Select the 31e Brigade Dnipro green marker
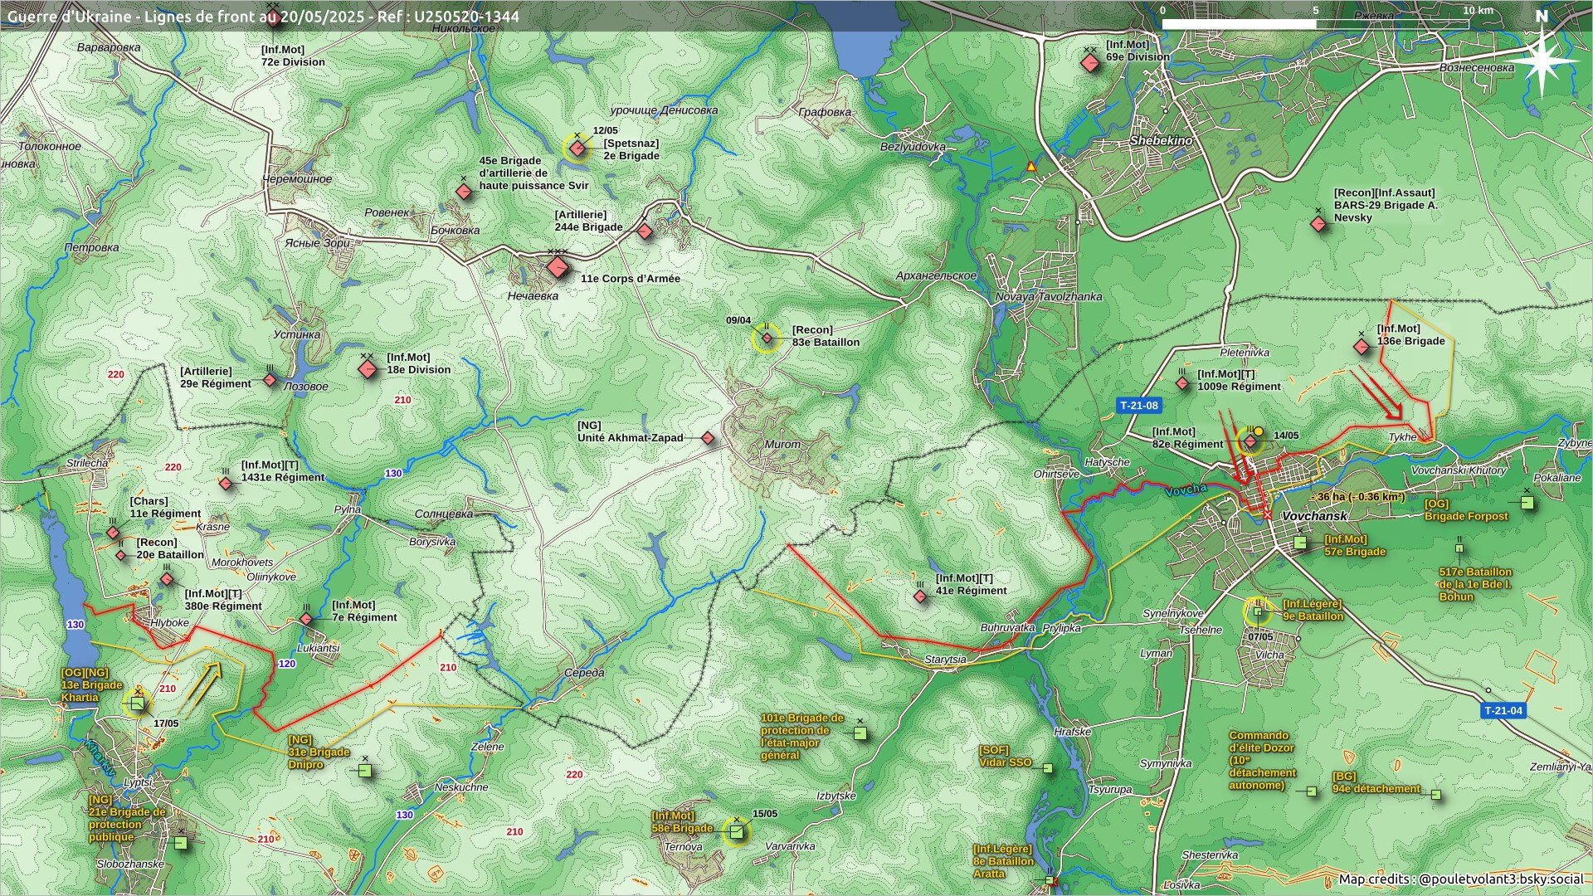 tap(364, 771)
